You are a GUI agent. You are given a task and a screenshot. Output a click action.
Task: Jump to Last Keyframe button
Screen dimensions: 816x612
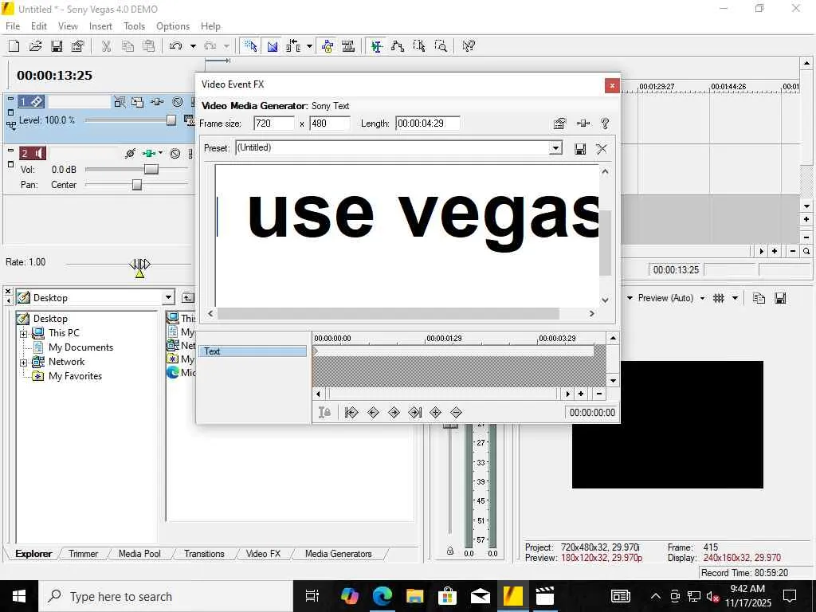point(414,412)
